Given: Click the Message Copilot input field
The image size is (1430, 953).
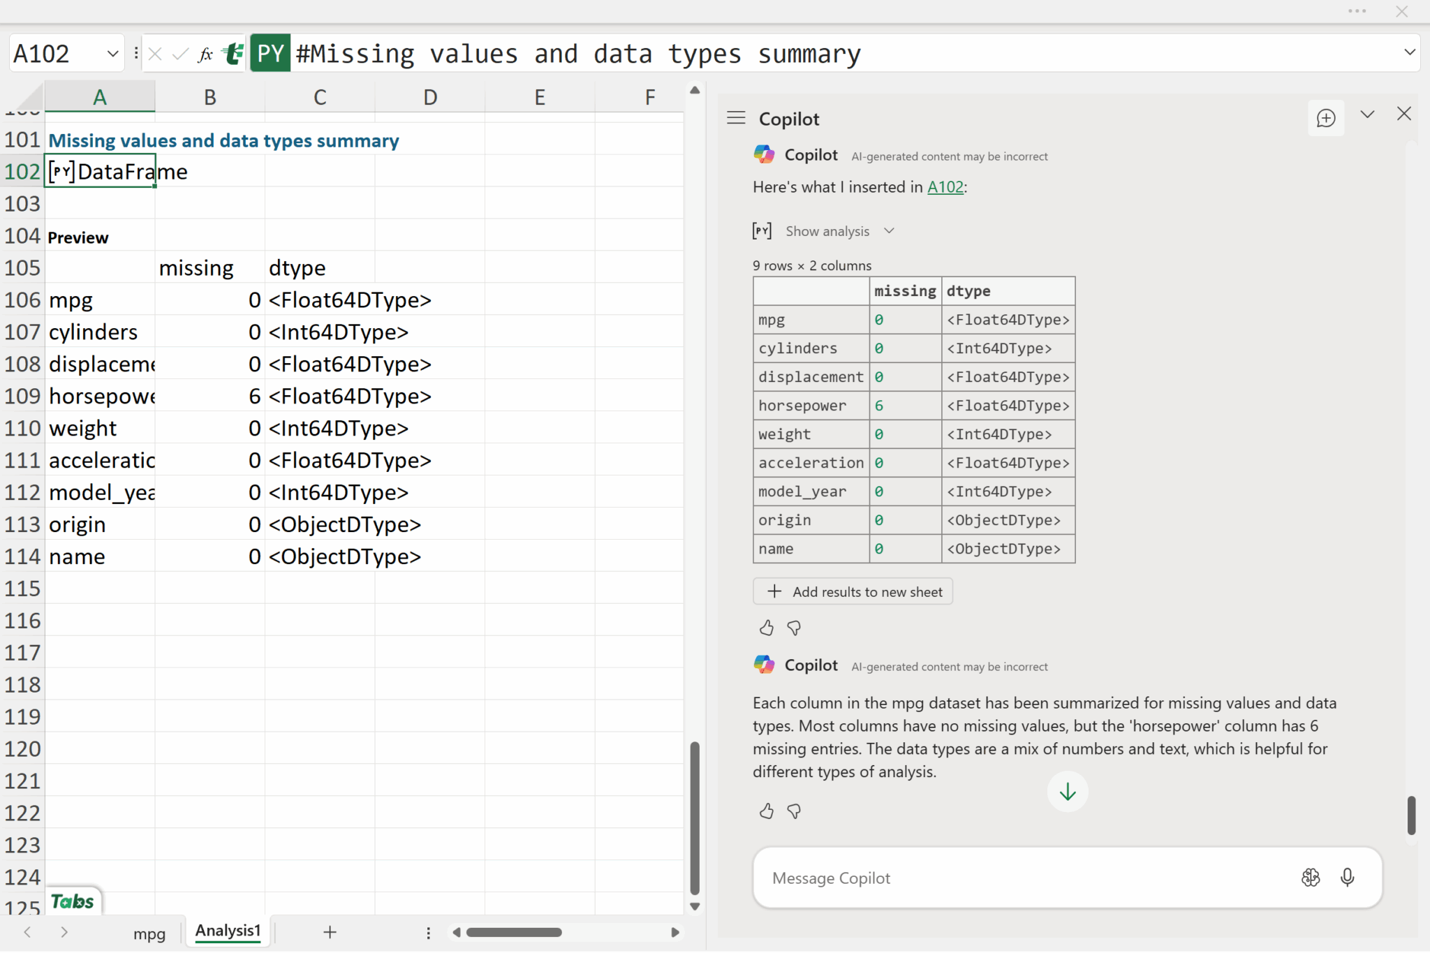Looking at the screenshot, I should click(x=1019, y=878).
